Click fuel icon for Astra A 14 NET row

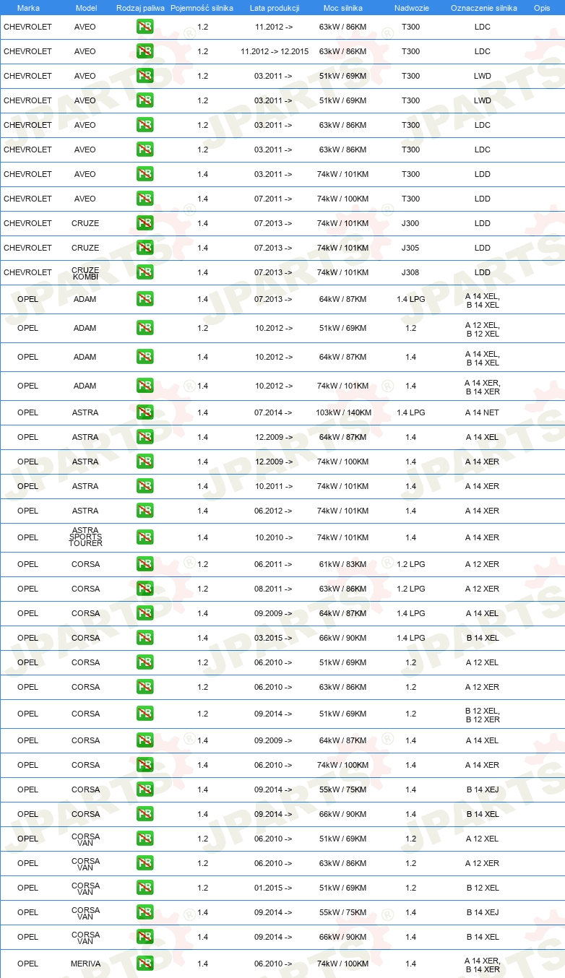coord(145,412)
